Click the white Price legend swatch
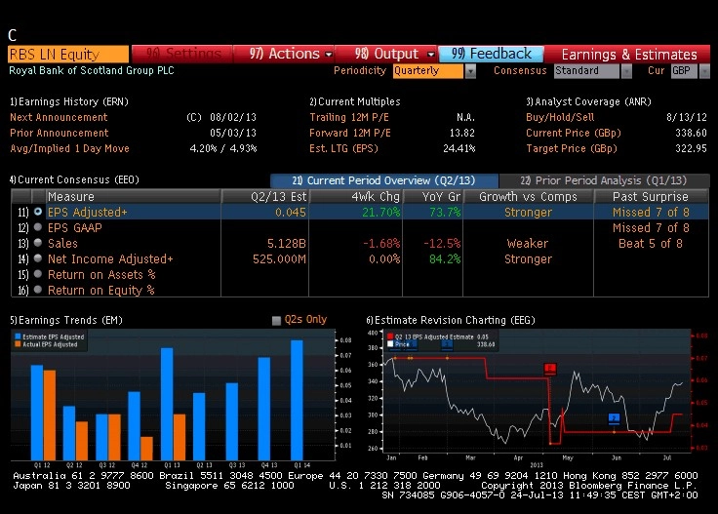 pyautogui.click(x=390, y=344)
